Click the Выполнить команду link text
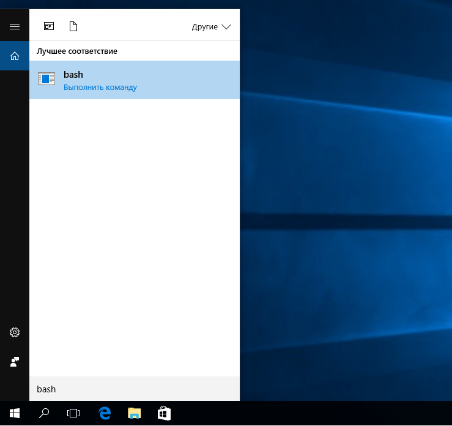 coord(100,88)
